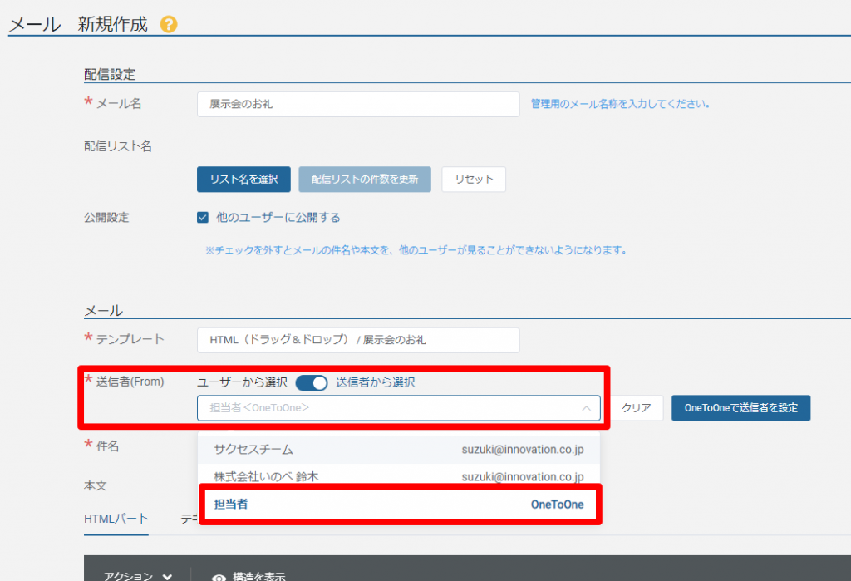Click the chevron on the sender combo box
Image resolution: width=851 pixels, height=581 pixels.
click(586, 408)
